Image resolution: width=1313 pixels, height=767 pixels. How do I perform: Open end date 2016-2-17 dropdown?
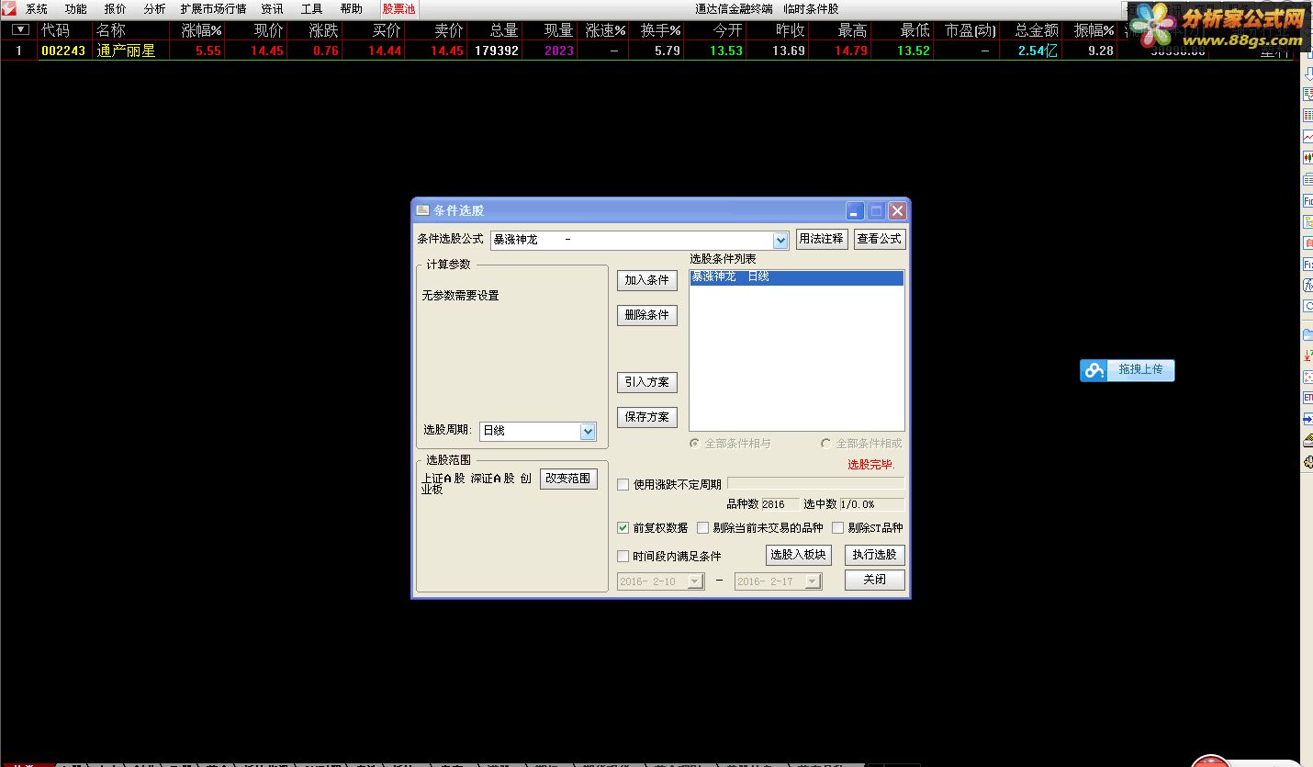tap(812, 581)
